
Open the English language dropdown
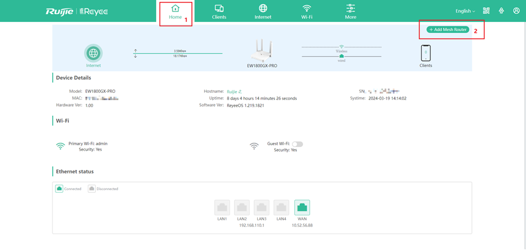tap(465, 11)
